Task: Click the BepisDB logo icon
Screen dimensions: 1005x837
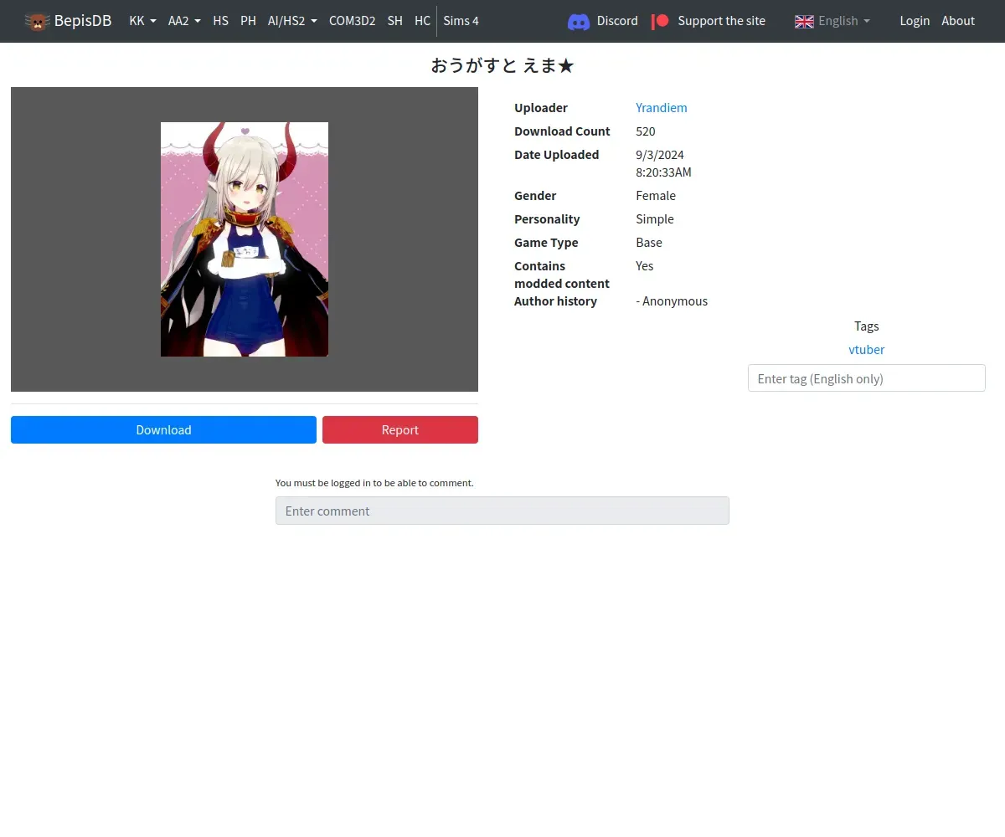Action: tap(37, 21)
